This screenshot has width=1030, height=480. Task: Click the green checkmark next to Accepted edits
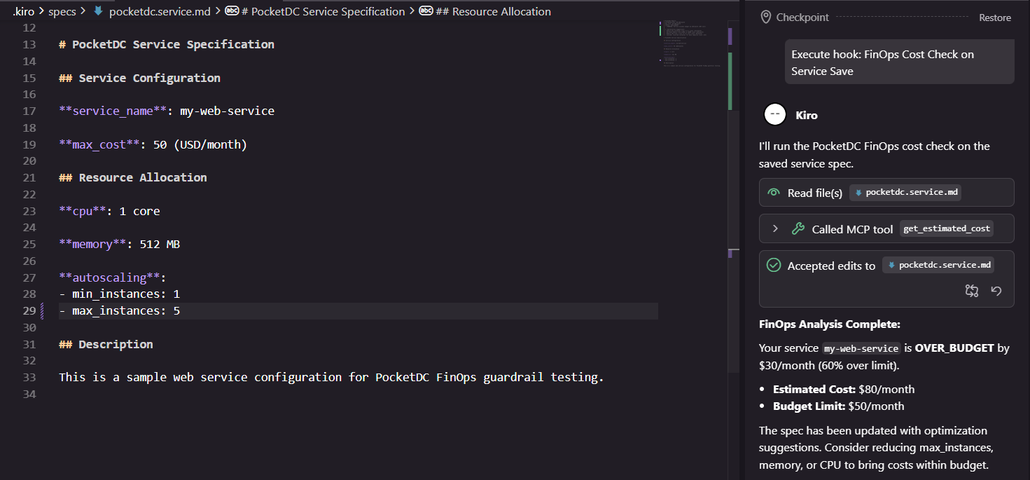click(x=774, y=265)
